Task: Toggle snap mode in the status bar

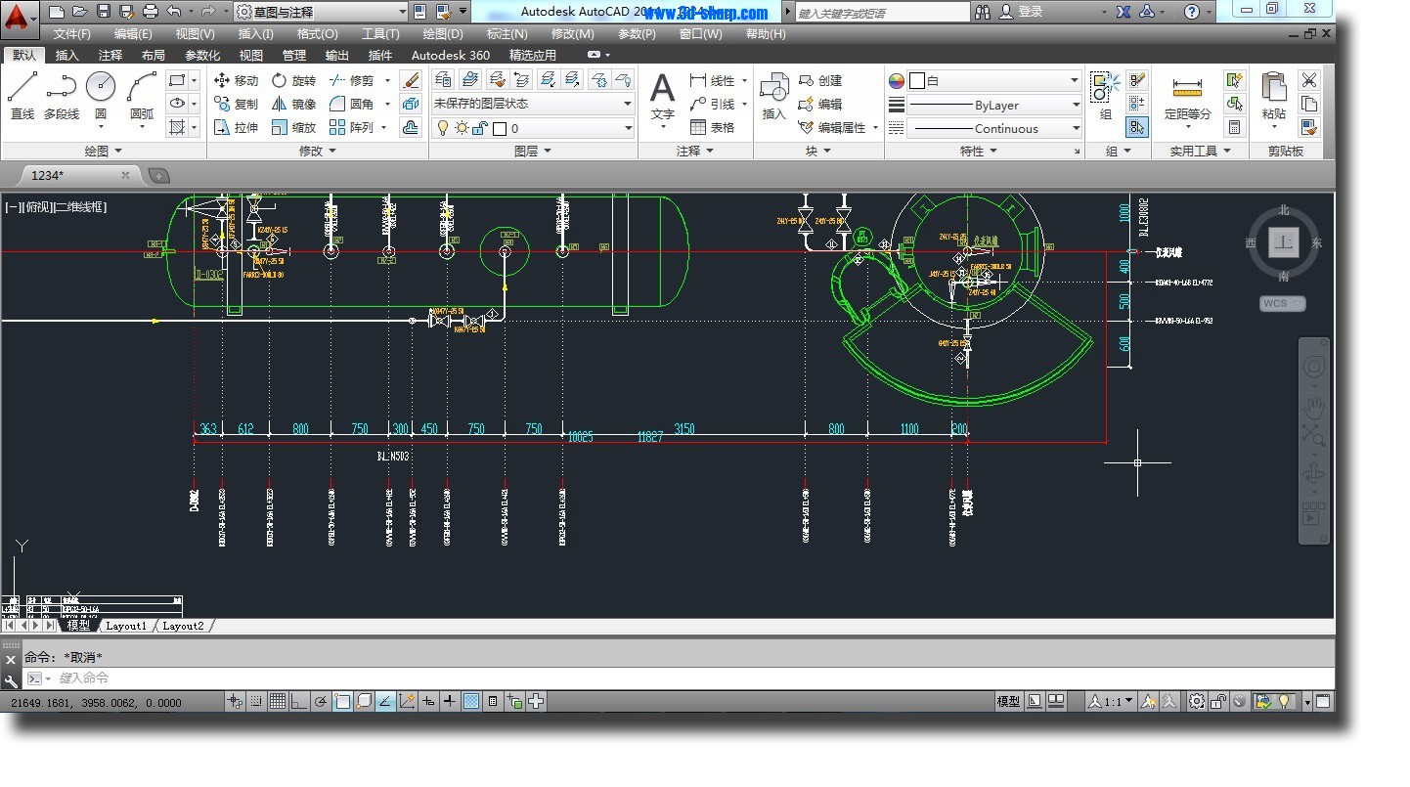Action: 255,701
